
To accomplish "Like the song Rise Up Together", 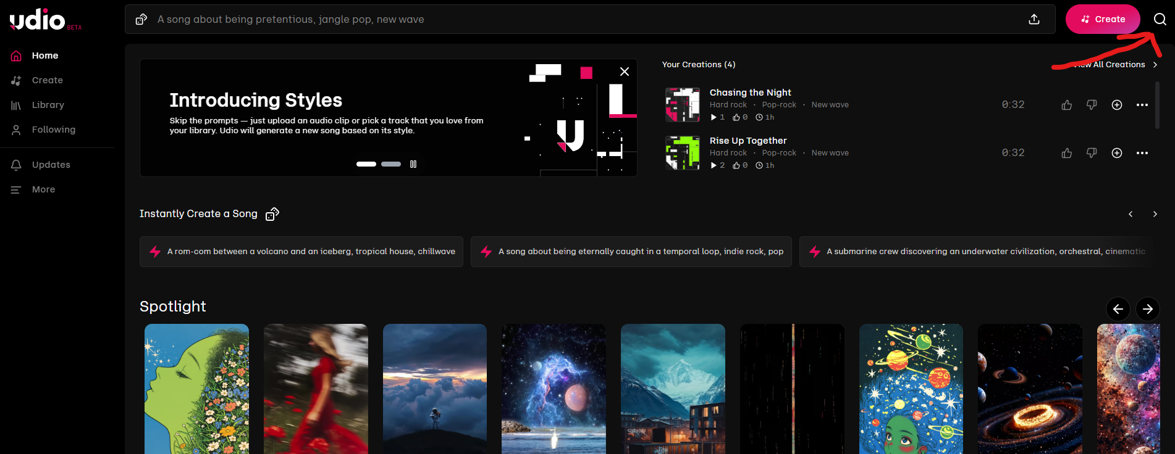I will pos(1066,153).
